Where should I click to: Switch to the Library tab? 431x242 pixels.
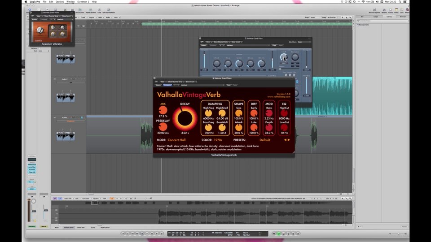pyautogui.click(x=389, y=17)
